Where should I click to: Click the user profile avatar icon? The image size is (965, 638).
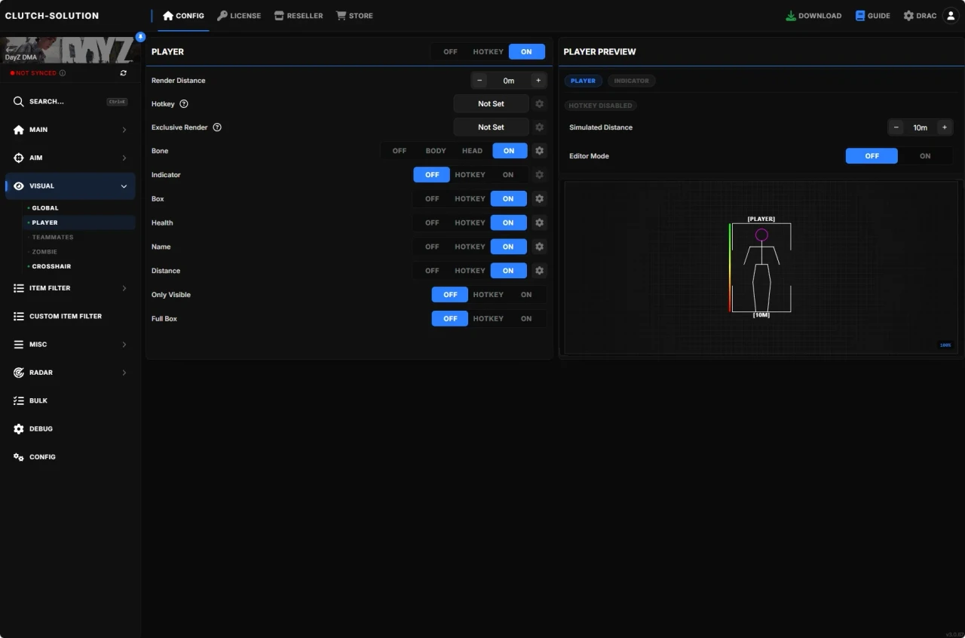point(950,16)
